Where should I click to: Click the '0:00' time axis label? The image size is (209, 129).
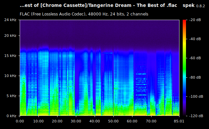tap(20, 121)
